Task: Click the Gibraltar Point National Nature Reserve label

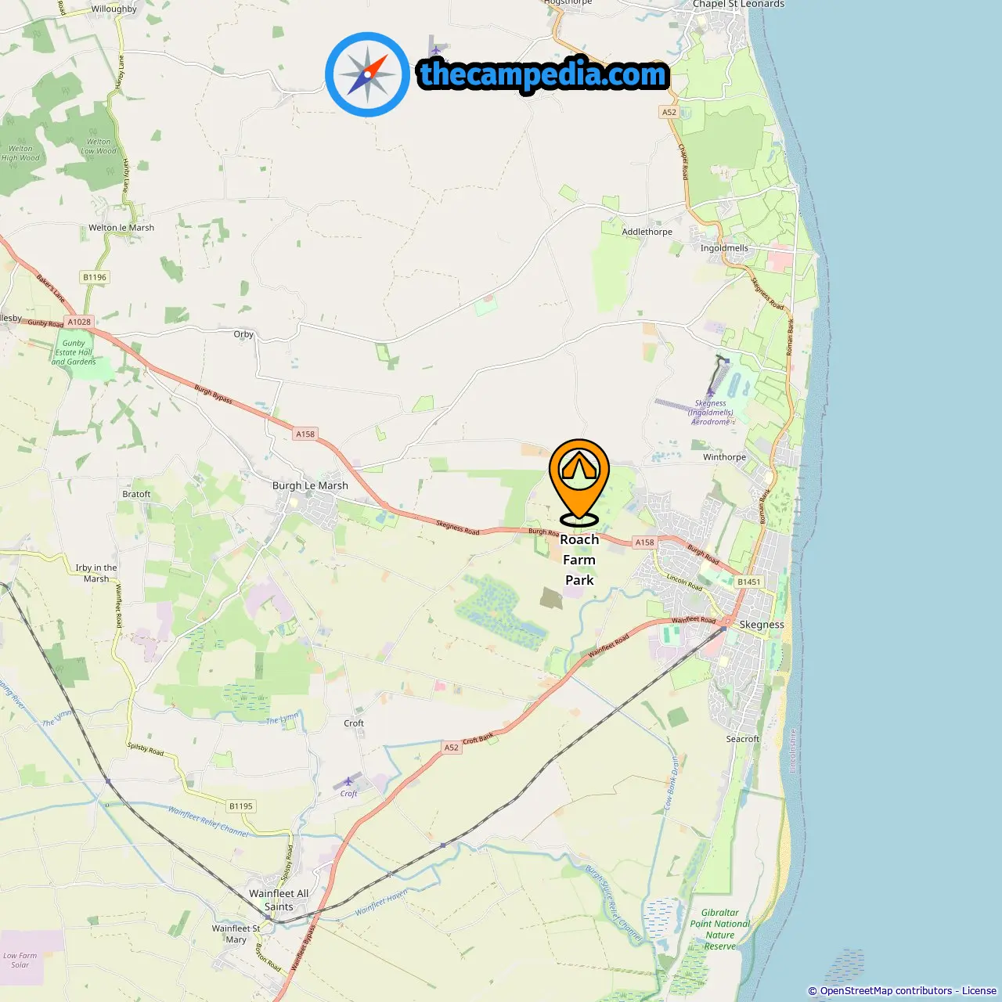Action: [720, 929]
